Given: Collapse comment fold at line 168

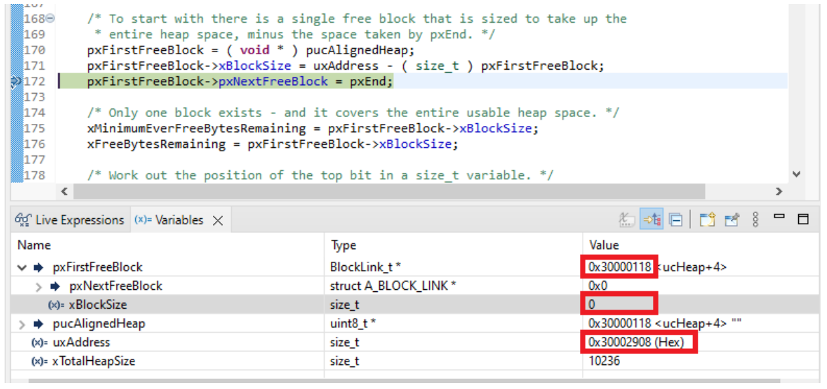Looking at the screenshot, I should point(51,18).
